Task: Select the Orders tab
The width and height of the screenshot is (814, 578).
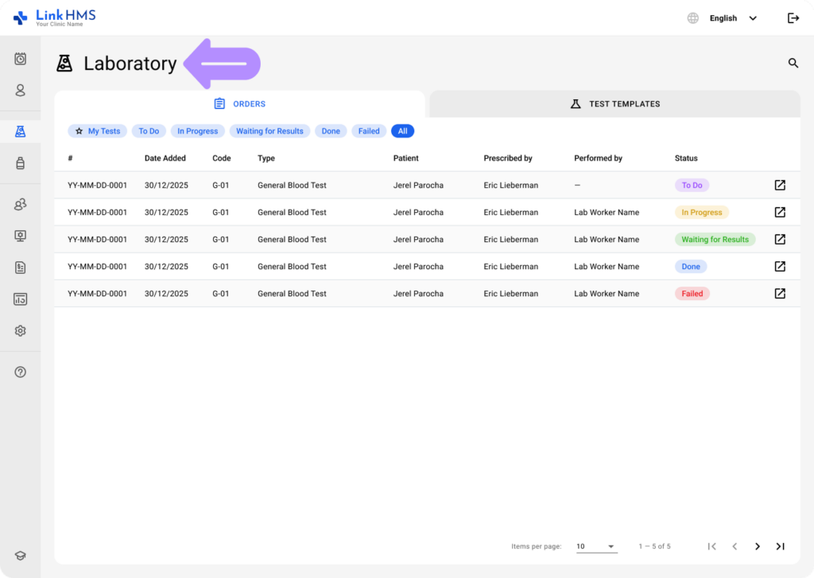Action: [239, 104]
